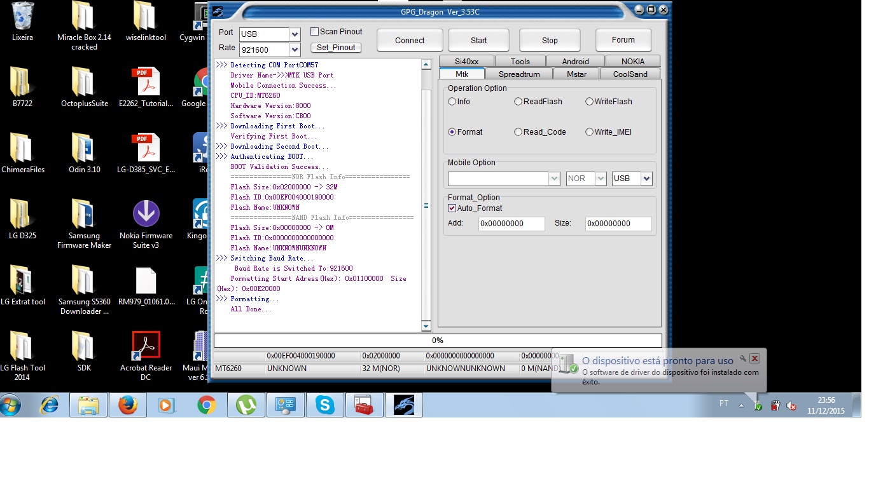Launch uTorrent from the taskbar
This screenshot has width=869, height=488.
click(246, 405)
